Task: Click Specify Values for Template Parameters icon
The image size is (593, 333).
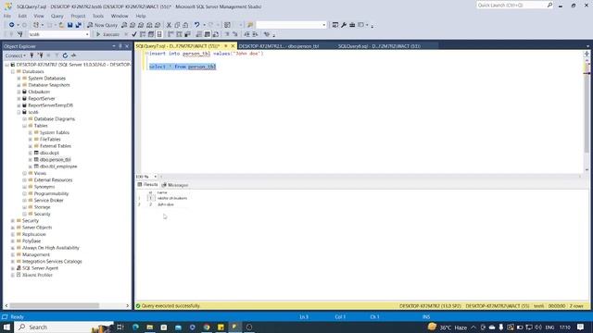Action: tap(267, 34)
